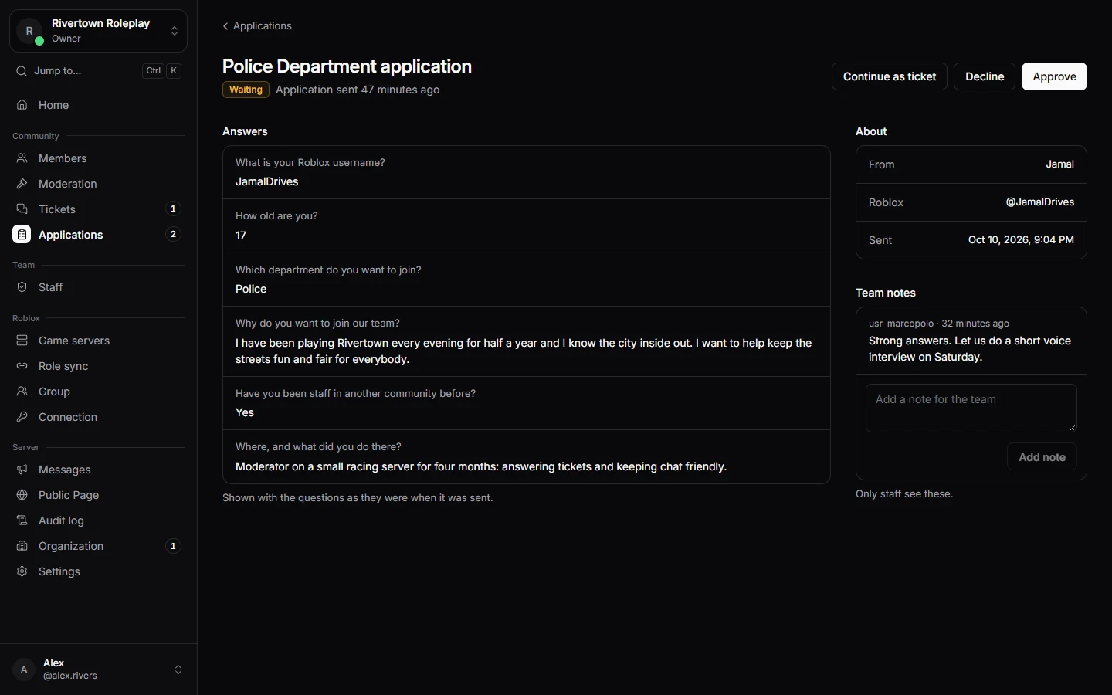
Task: Click the Role sync link icon
Action: coord(22,366)
